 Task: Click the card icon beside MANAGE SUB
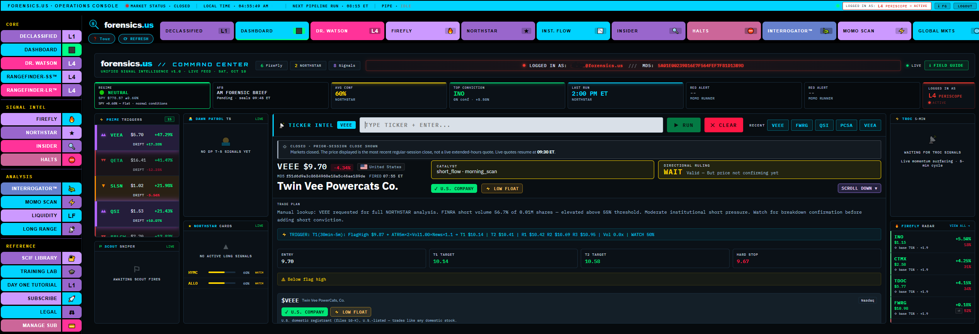[x=72, y=326]
